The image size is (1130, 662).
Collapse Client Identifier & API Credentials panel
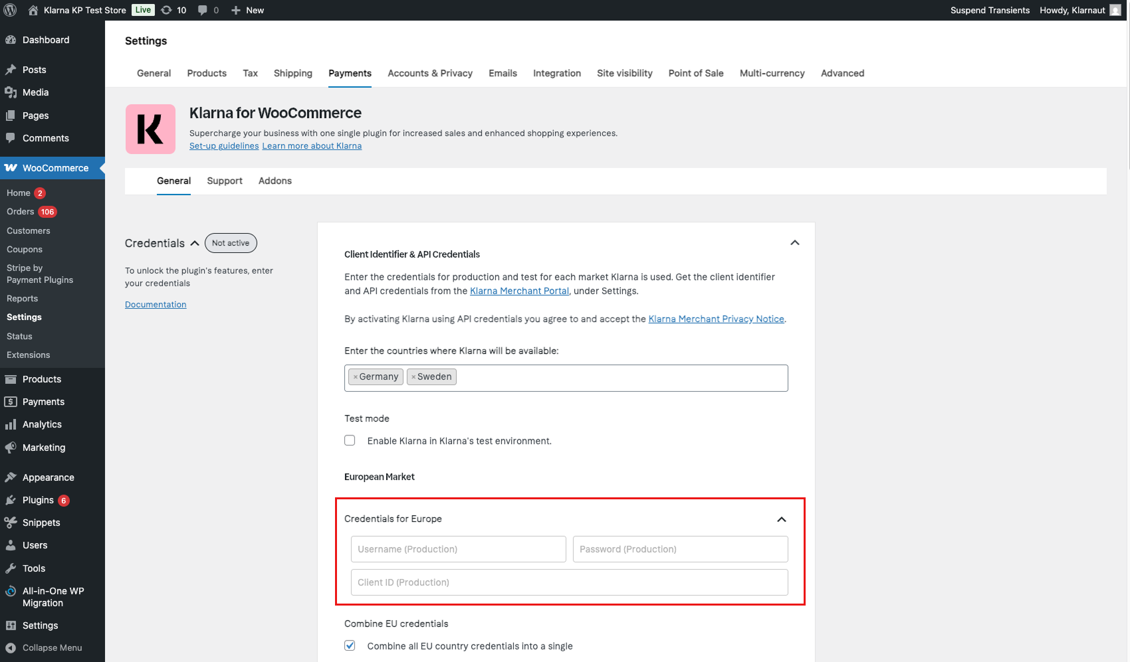point(794,242)
